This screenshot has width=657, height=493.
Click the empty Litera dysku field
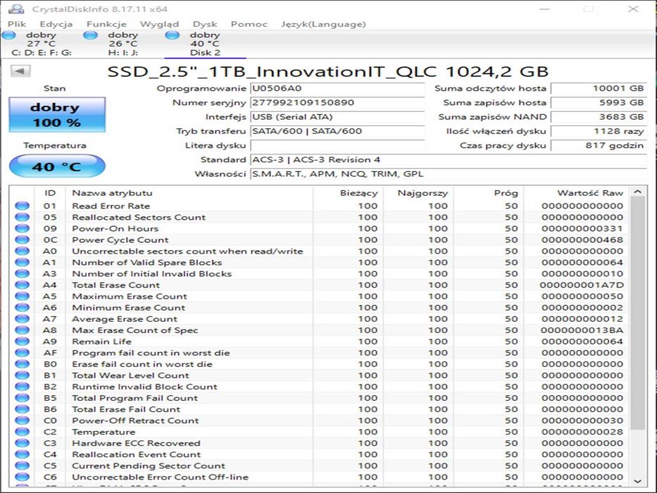pos(338,146)
